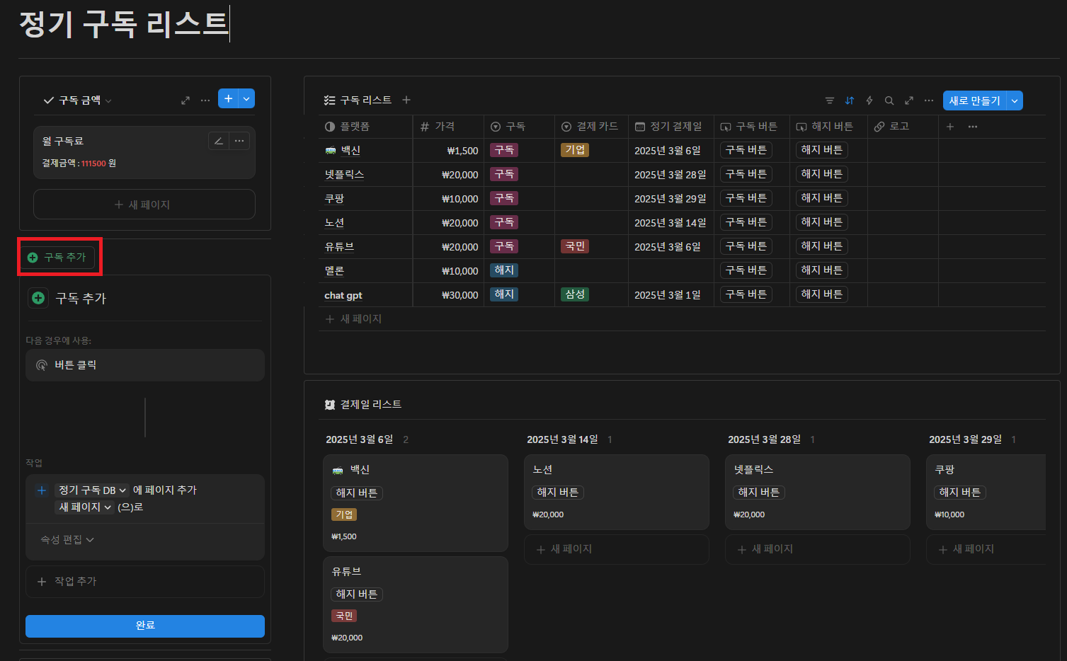Open dropdown arrow beside 새로 만들기

1015,100
